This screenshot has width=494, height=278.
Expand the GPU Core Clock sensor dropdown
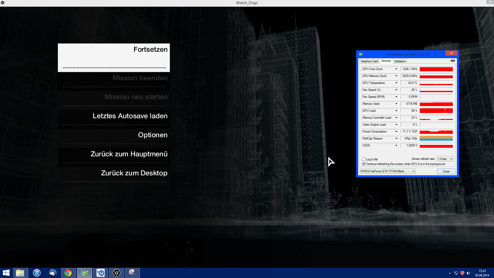click(x=396, y=69)
